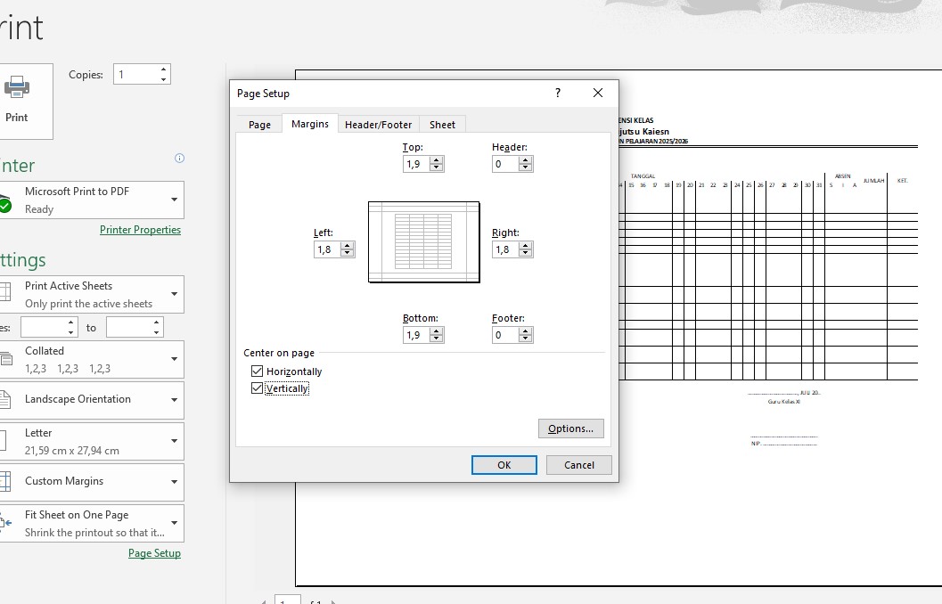Switch to the Header/Footer tab
This screenshot has height=604, width=942.
(378, 124)
